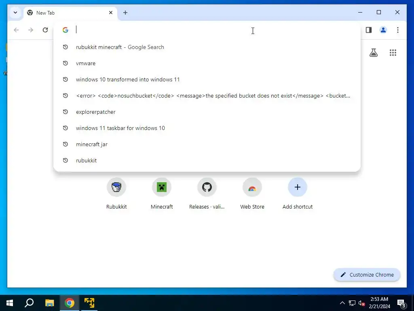Screen dimensions: 414x311
Task: Choose rubukkit minecraft Google Search suggestion
Action: (207, 47)
